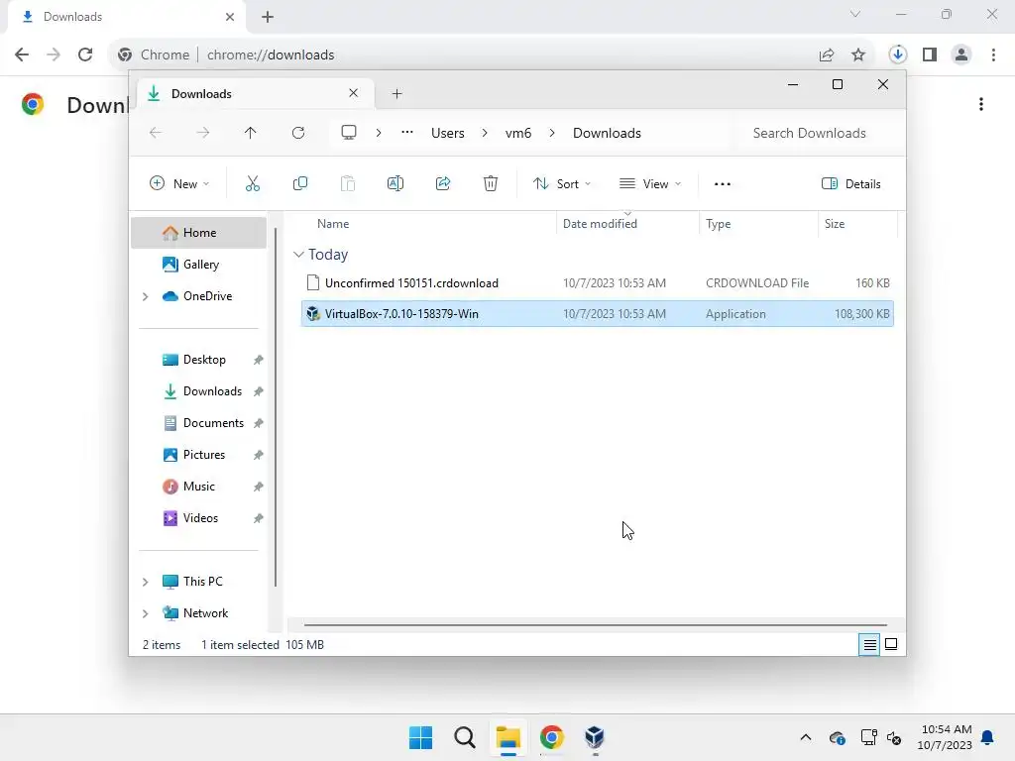Select Unconfirmed 150151.crdownload file
Image resolution: width=1015 pixels, height=761 pixels.
tap(597, 282)
